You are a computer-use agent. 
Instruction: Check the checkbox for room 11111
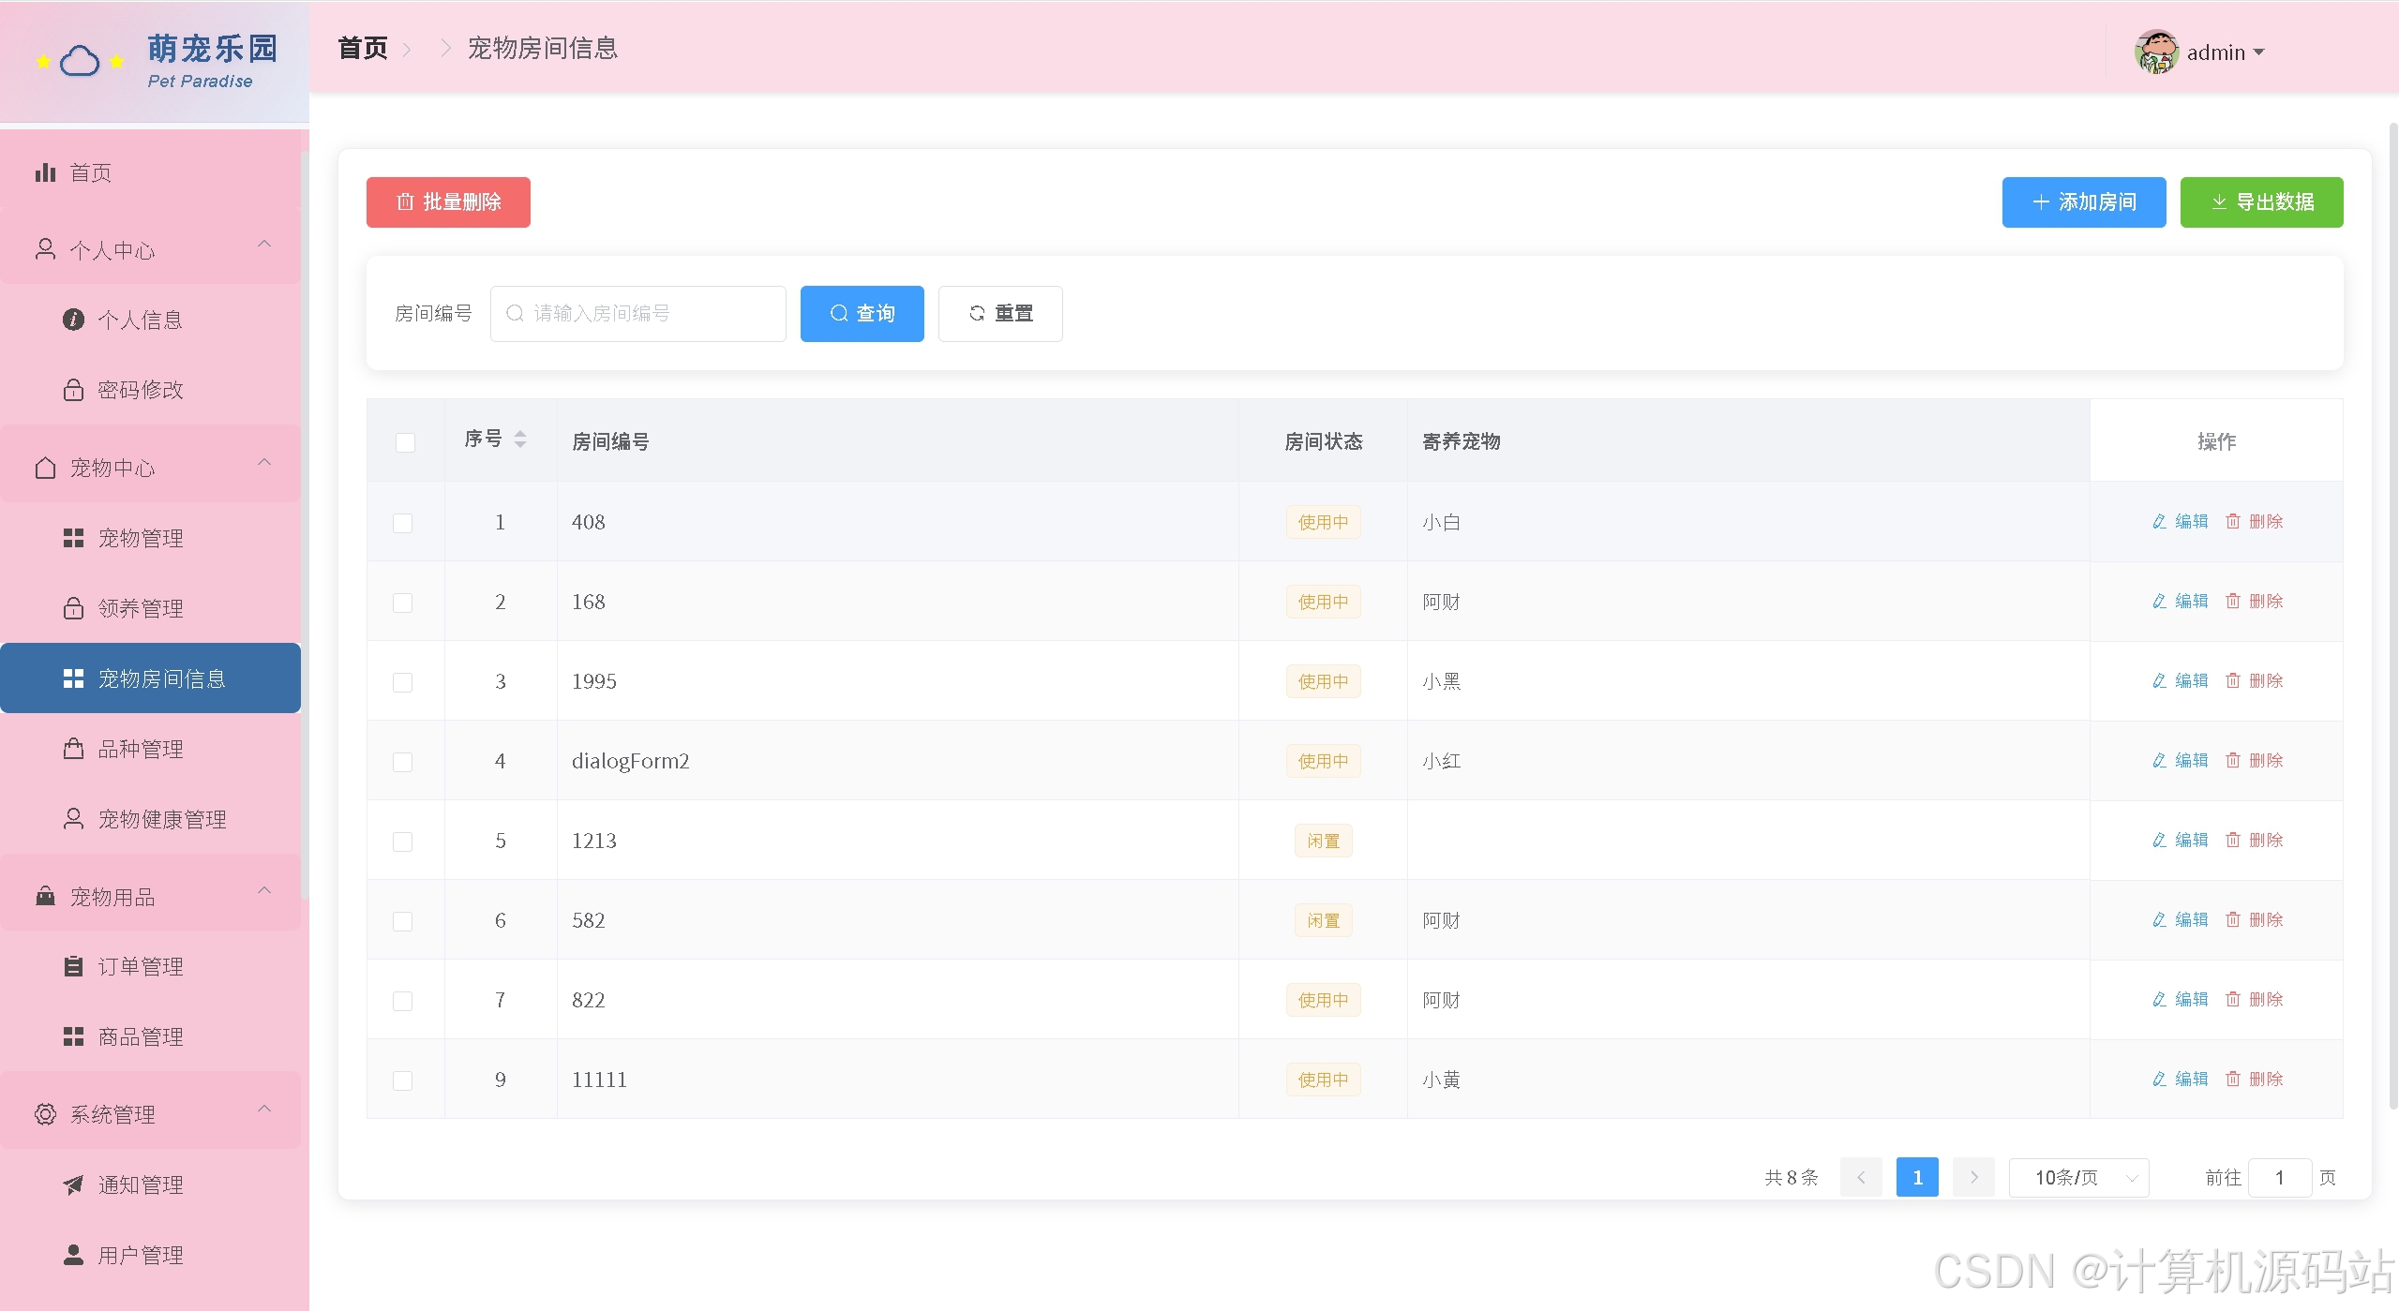click(x=402, y=1080)
